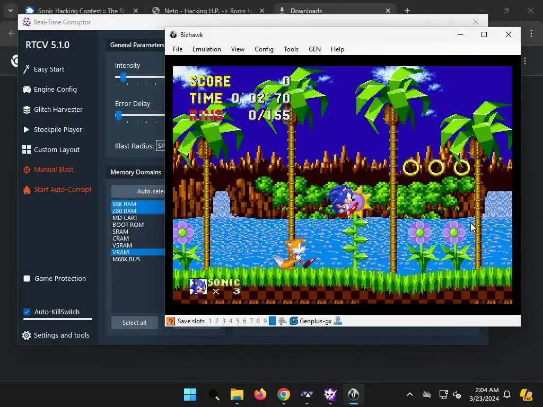The image size is (543, 407).
Task: Select VSRAM memory domain
Action: click(x=138, y=245)
